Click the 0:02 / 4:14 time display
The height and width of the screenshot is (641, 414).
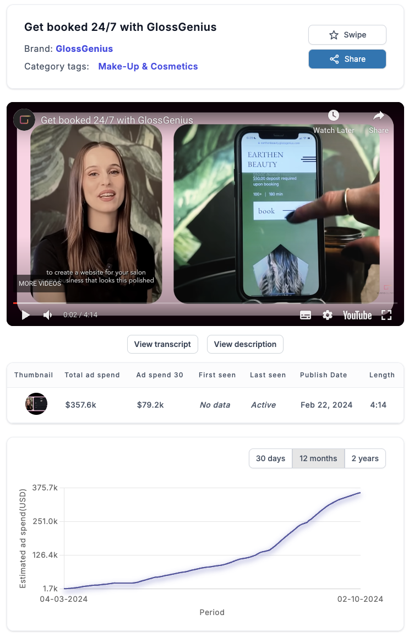tap(80, 315)
